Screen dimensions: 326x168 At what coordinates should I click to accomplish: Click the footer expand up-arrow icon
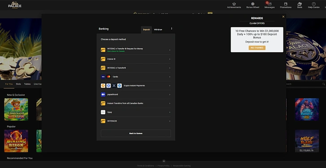163,161
